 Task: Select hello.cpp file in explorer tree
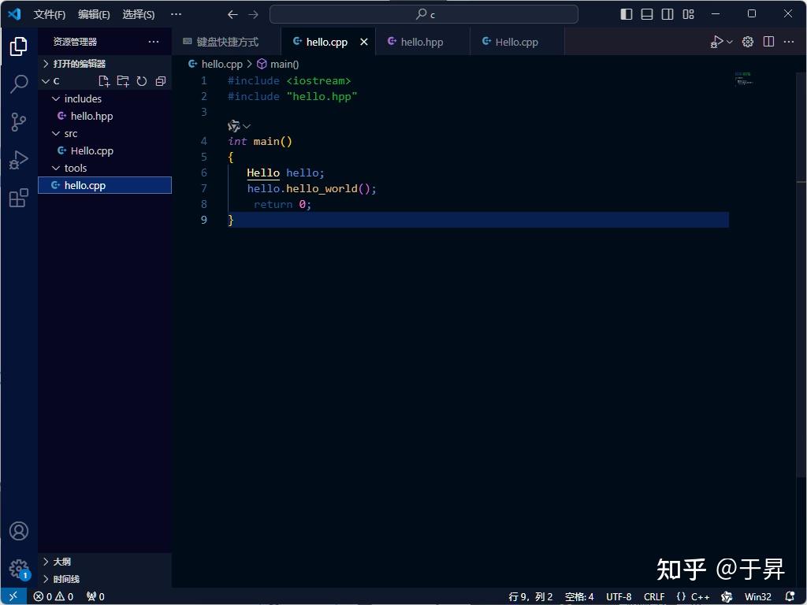105,185
